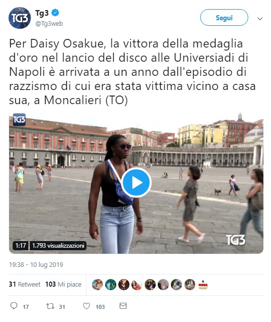Click the TG3 watermark in the video thumbnail corner
The height and width of the screenshot is (322, 271).
click(x=236, y=240)
